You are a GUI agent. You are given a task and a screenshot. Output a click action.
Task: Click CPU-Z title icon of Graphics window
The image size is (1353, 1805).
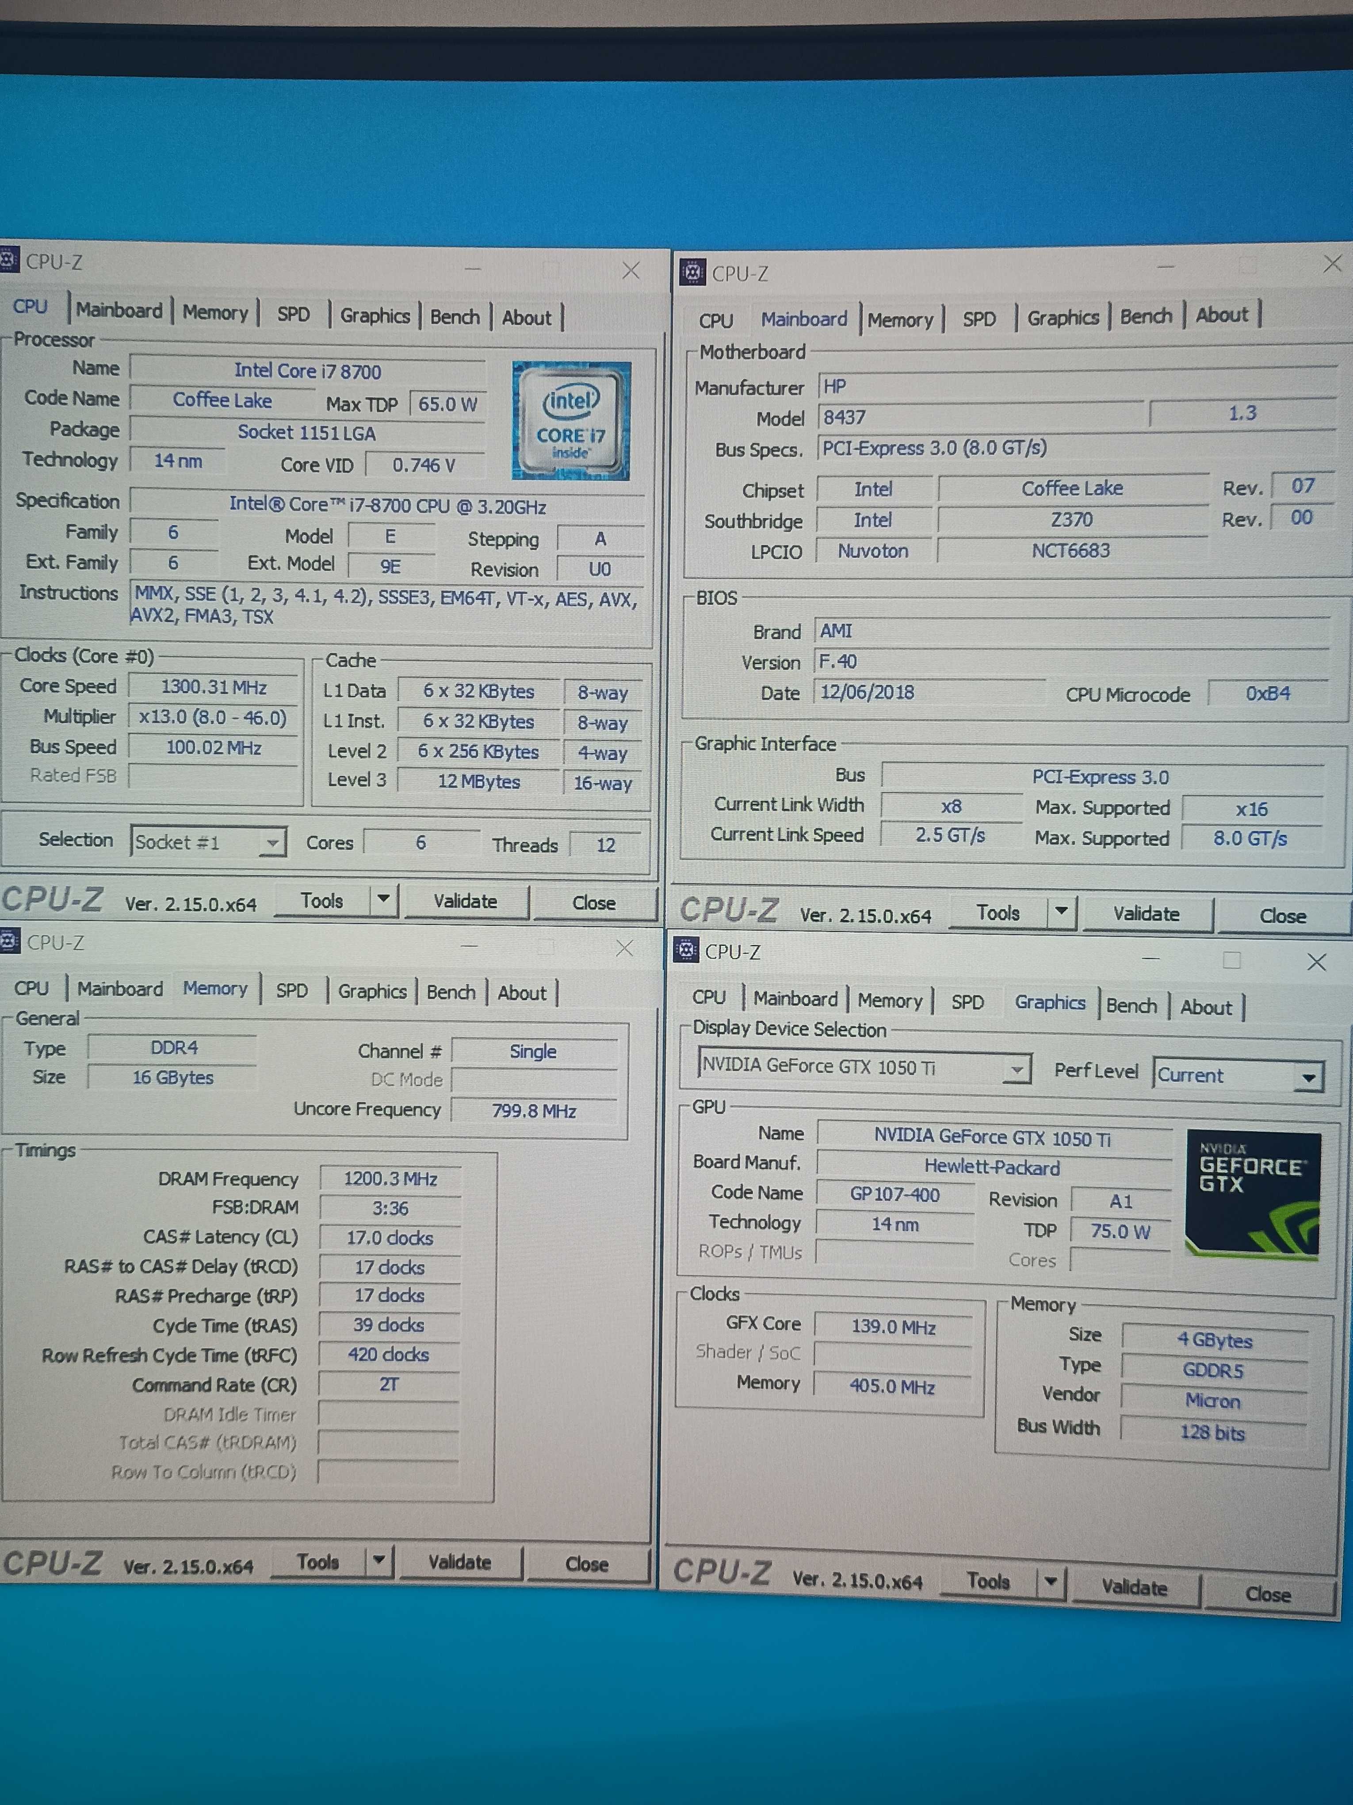tap(686, 950)
